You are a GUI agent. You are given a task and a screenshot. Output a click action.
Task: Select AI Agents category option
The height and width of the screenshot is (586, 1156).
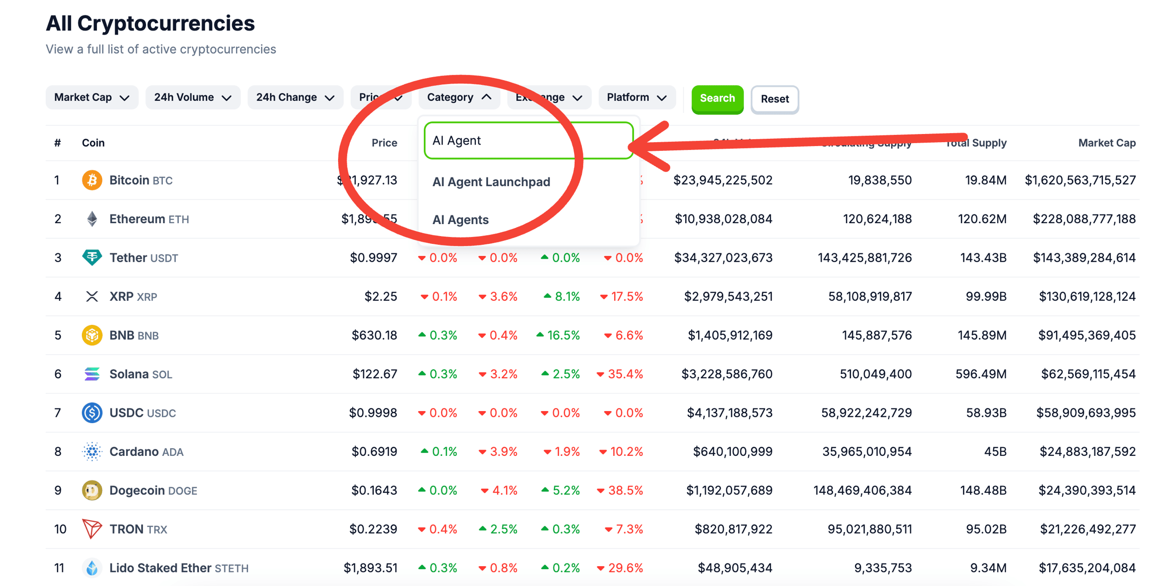[x=460, y=220]
